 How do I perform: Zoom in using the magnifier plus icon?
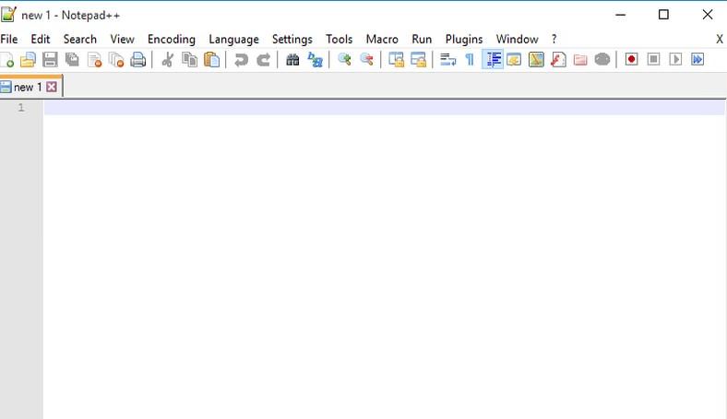(x=344, y=59)
